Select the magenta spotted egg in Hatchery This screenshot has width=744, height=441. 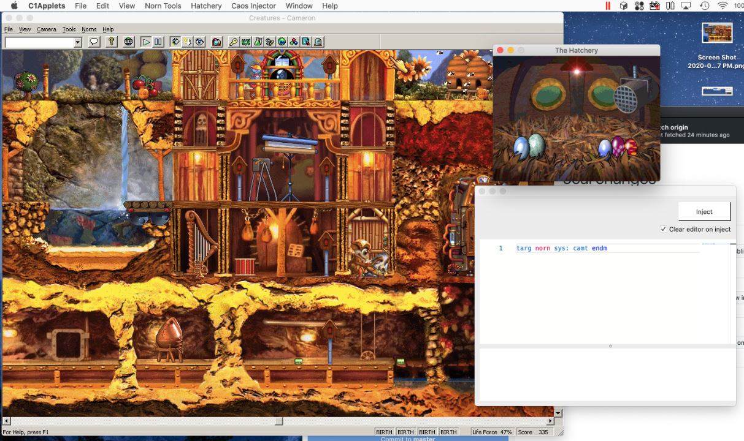(x=618, y=146)
